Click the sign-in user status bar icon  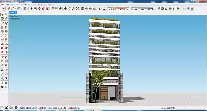point(11,108)
